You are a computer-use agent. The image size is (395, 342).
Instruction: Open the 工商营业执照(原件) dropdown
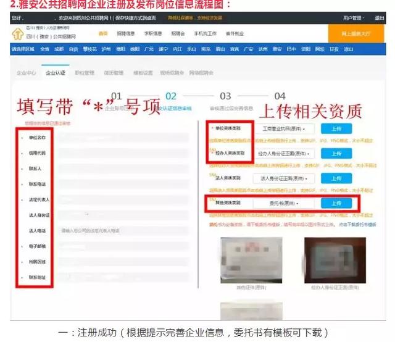(284, 129)
